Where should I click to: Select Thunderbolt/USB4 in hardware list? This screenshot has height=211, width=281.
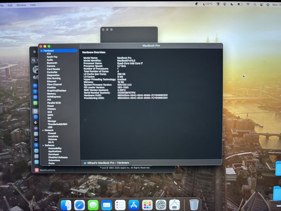pos(57,124)
